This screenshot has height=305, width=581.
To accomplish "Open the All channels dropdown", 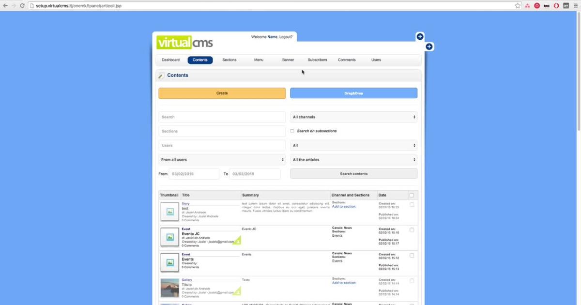I will (x=353, y=117).
